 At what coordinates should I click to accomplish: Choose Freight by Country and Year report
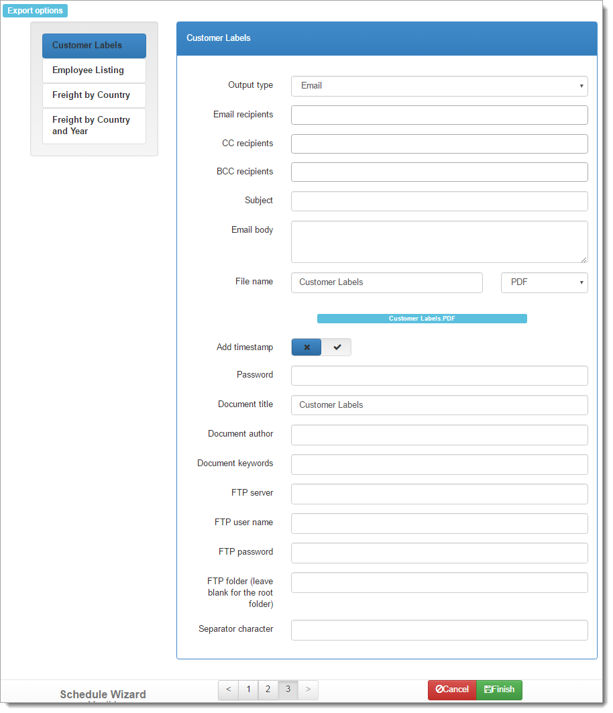[x=94, y=125]
